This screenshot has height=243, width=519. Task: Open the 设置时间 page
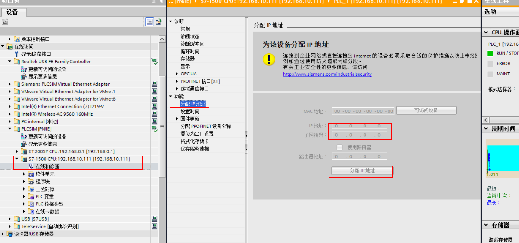tap(190, 111)
